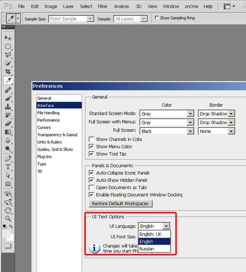The height and width of the screenshot is (272, 246).
Task: Select the Eraser tool
Action: click(8, 123)
